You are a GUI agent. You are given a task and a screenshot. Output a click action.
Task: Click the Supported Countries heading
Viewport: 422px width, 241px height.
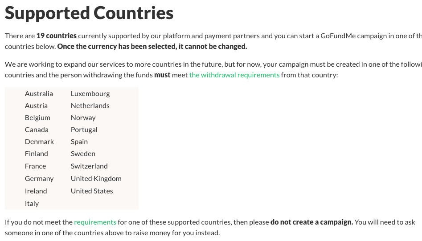point(89,13)
